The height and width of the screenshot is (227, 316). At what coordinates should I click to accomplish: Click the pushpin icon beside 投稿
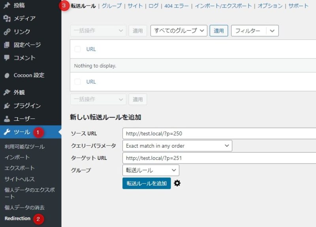pos(7,6)
